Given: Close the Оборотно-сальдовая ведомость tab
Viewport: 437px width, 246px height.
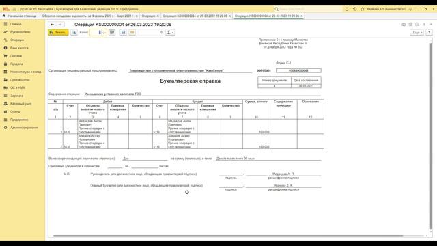Looking at the screenshot, I should click(x=137, y=16).
